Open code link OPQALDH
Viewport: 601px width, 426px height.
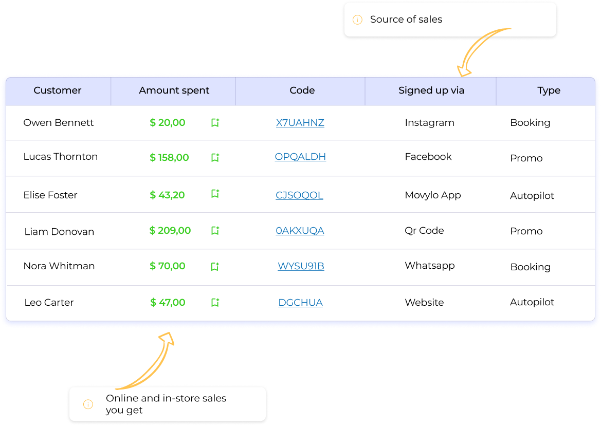pyautogui.click(x=300, y=157)
